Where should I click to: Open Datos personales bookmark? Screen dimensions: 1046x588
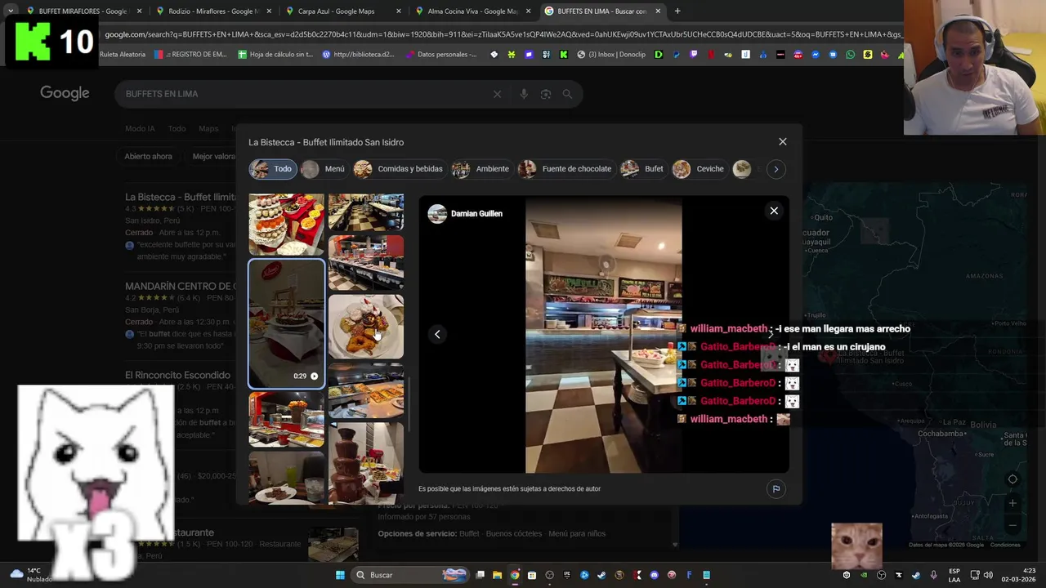(x=441, y=55)
